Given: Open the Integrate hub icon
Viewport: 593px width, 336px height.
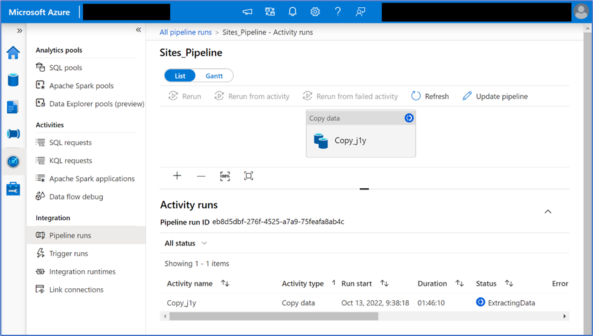Looking at the screenshot, I should tap(13, 134).
